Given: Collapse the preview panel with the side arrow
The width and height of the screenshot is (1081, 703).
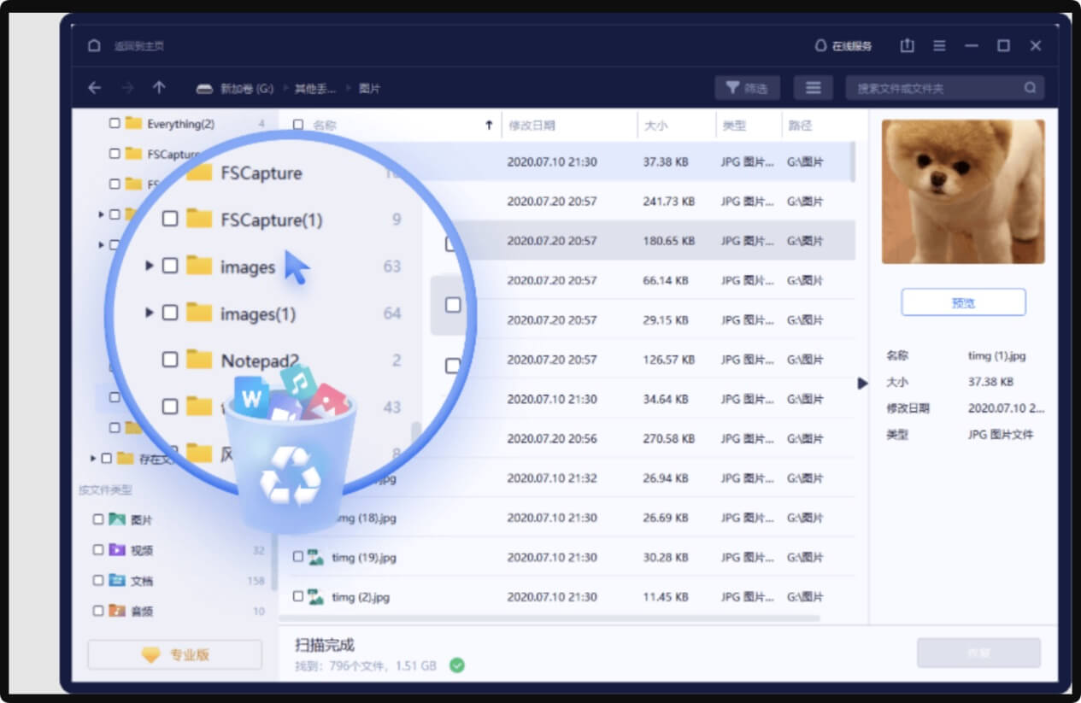Looking at the screenshot, I should (x=861, y=384).
